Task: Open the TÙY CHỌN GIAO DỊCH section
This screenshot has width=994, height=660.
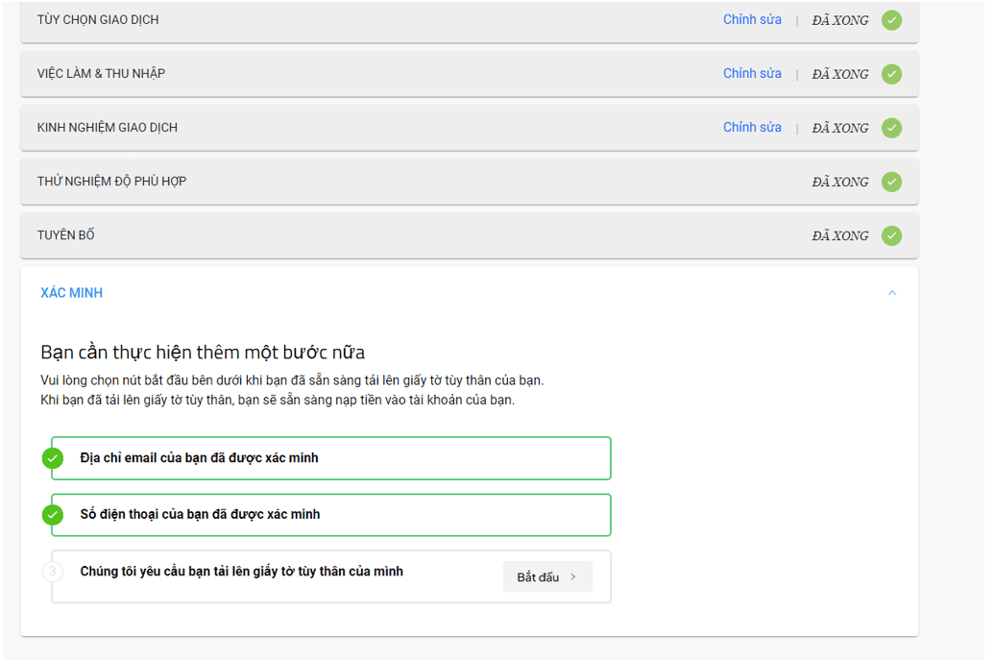Action: pyautogui.click(x=469, y=21)
